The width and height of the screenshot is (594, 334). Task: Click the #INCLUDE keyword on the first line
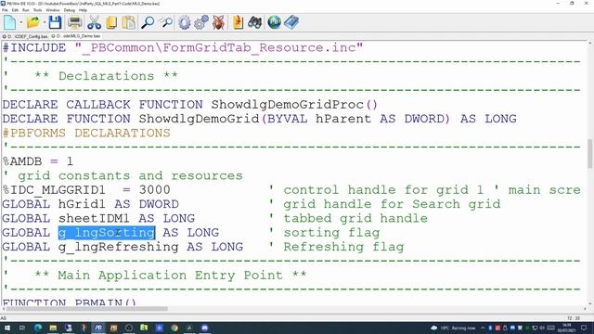click(34, 48)
